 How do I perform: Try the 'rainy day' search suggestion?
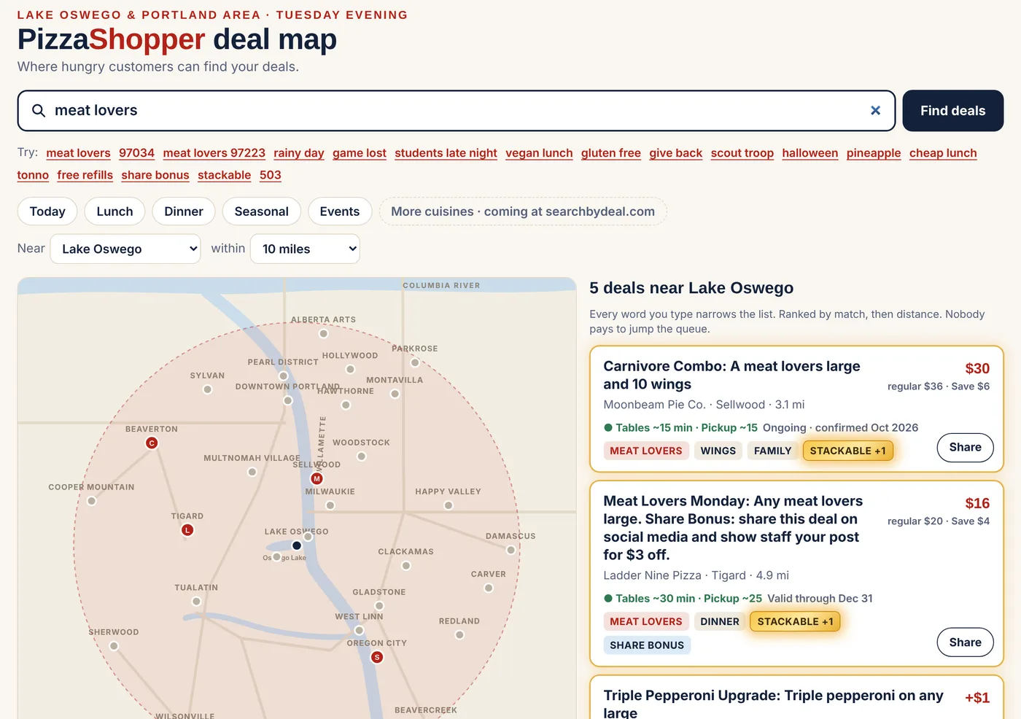click(299, 153)
